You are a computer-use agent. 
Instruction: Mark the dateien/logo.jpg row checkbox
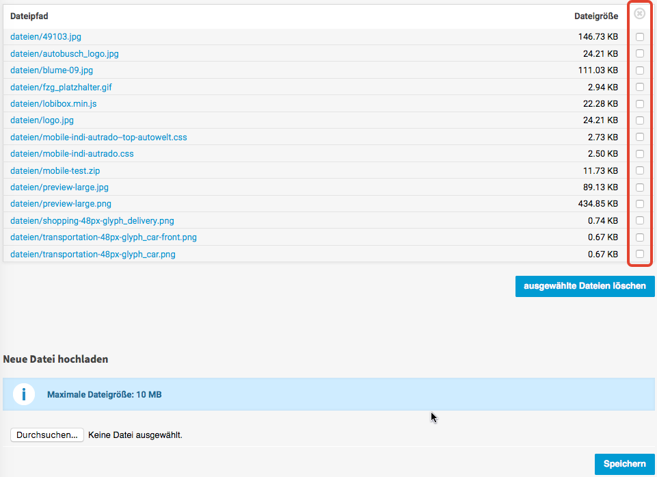pos(640,120)
